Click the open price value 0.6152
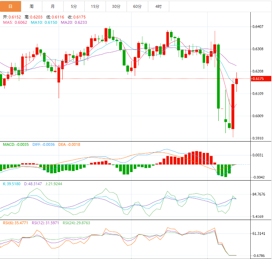The image size is (272, 259). tap(15, 17)
